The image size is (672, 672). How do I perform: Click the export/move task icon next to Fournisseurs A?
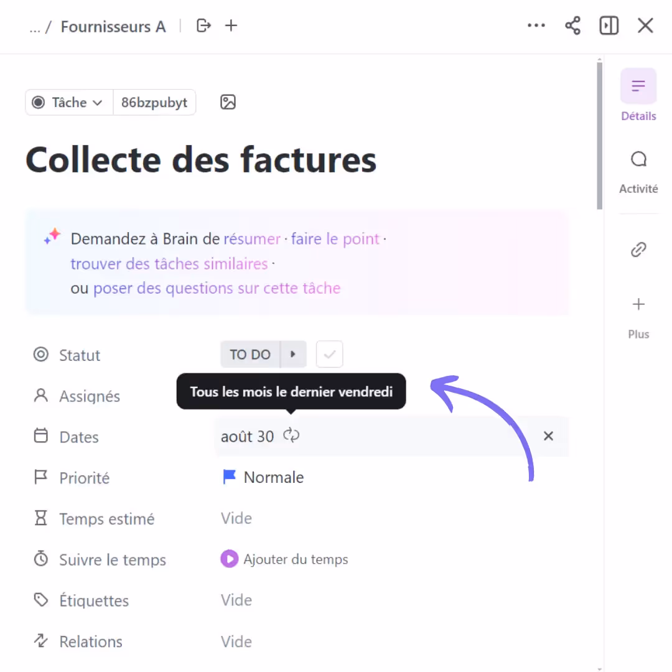pyautogui.click(x=203, y=26)
